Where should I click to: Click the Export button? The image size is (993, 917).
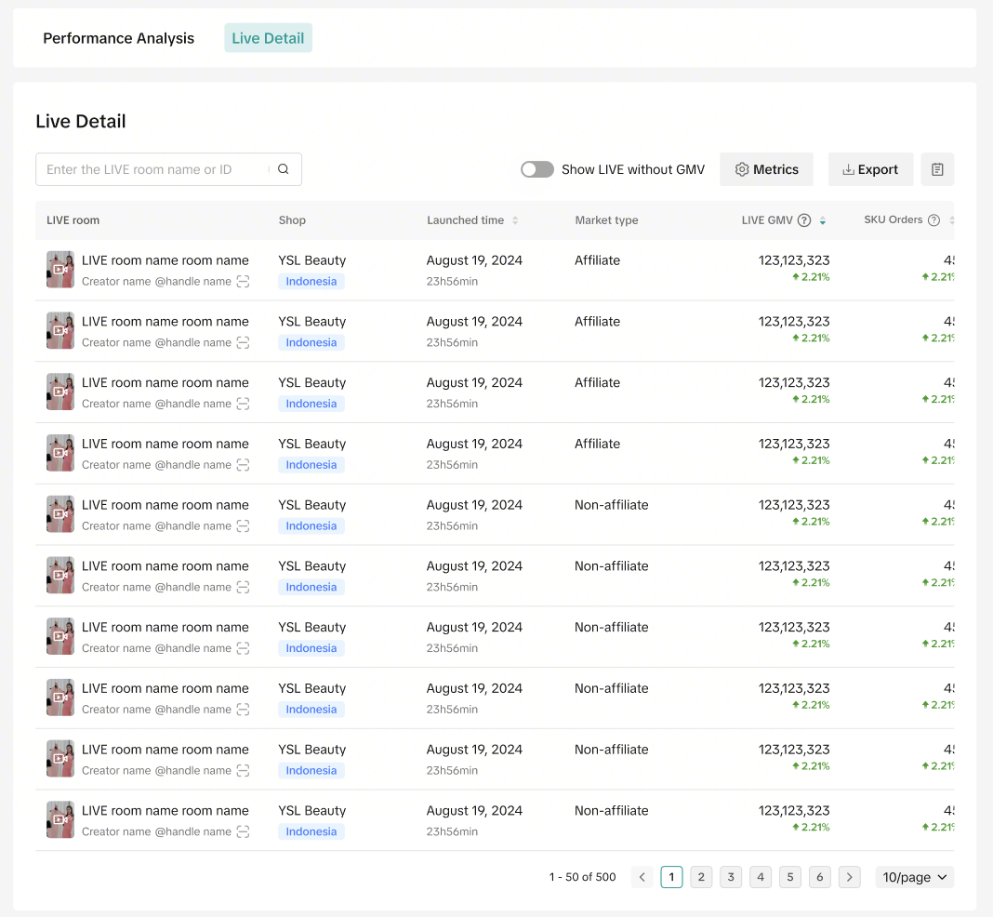coord(870,169)
